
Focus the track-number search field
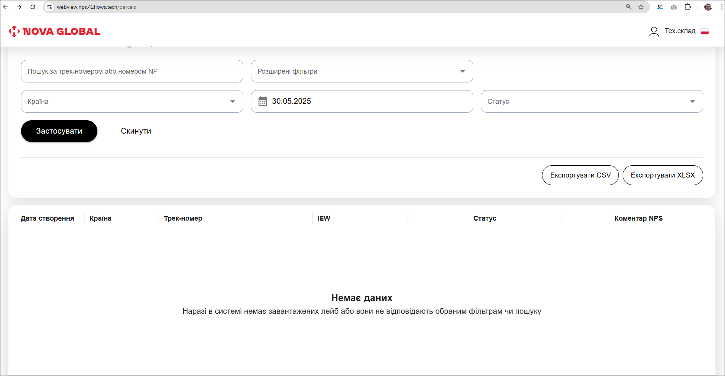(x=132, y=71)
